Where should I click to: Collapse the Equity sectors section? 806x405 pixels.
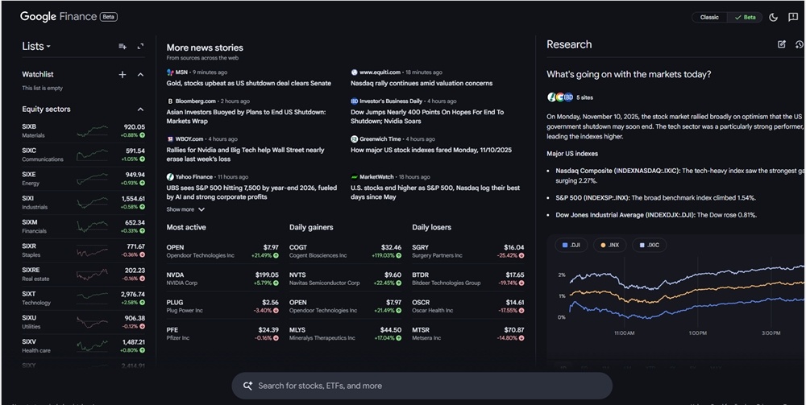point(140,110)
